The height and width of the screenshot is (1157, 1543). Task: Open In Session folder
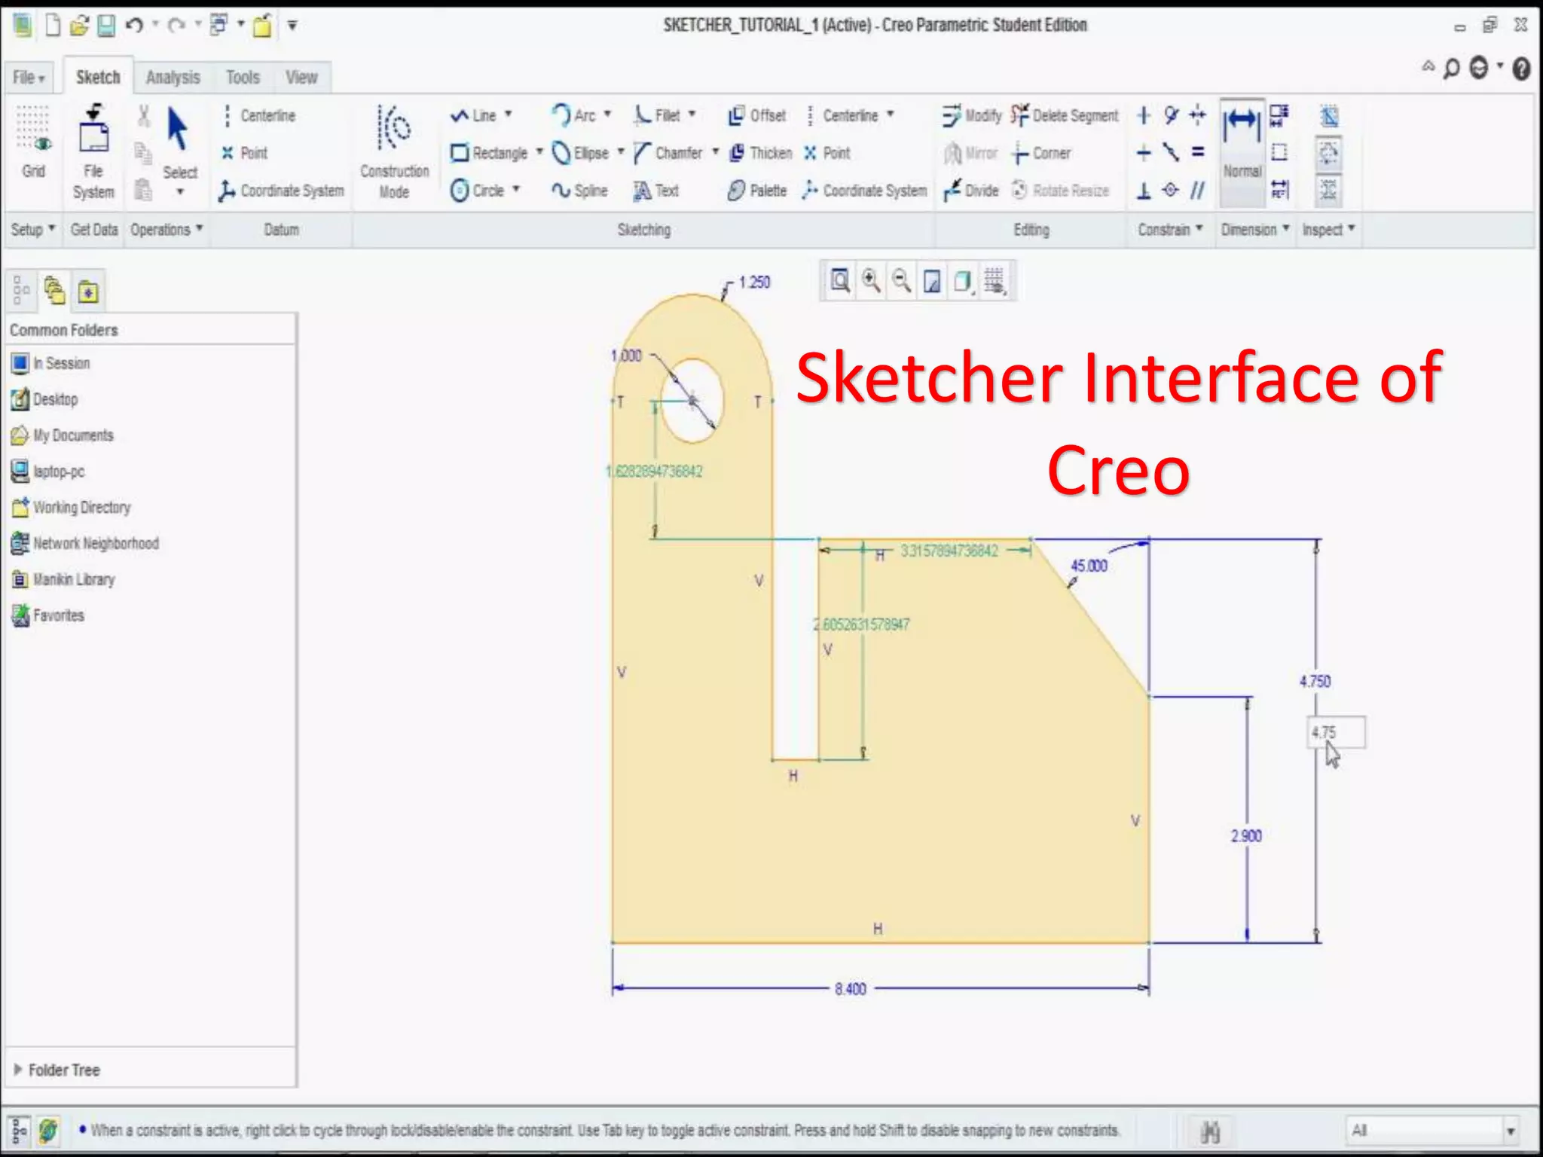click(x=50, y=363)
